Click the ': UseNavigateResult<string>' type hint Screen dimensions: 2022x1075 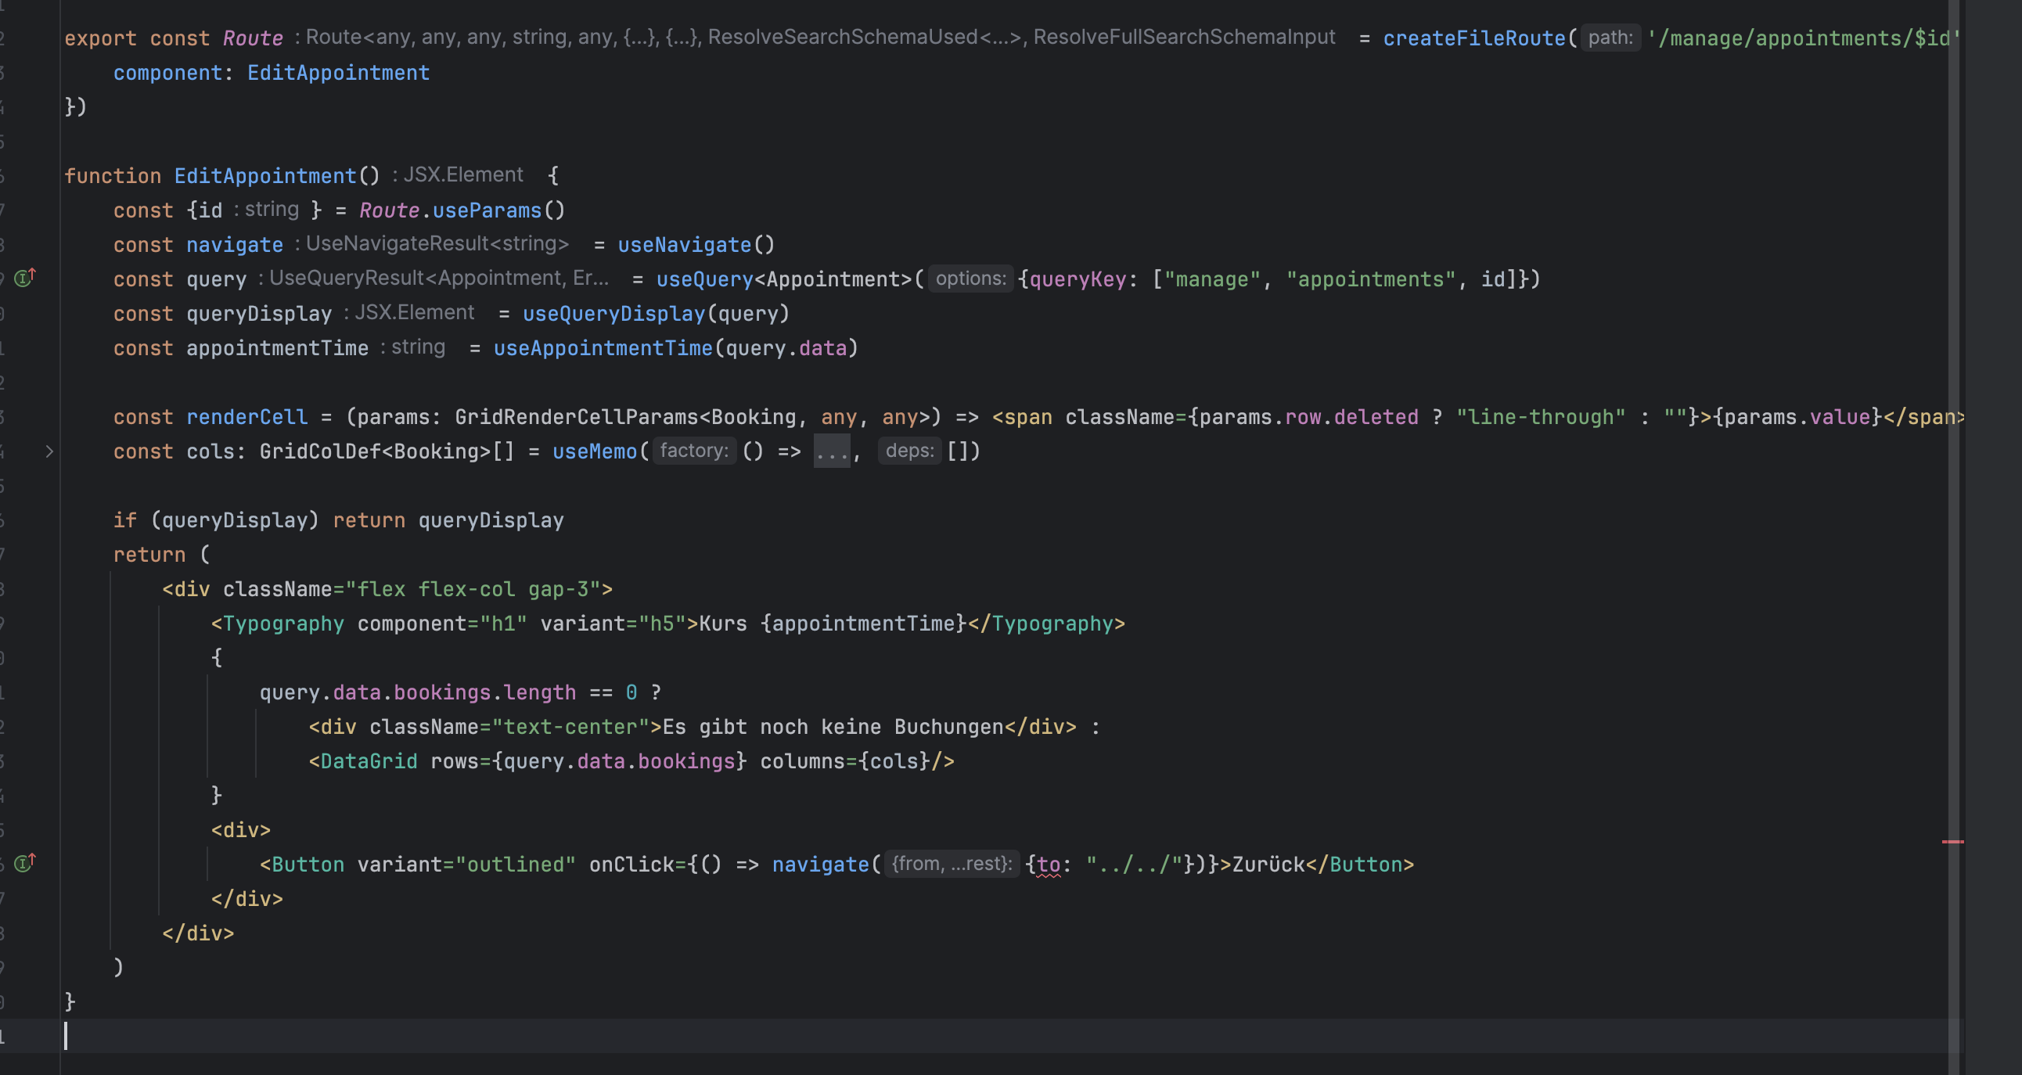(x=432, y=244)
